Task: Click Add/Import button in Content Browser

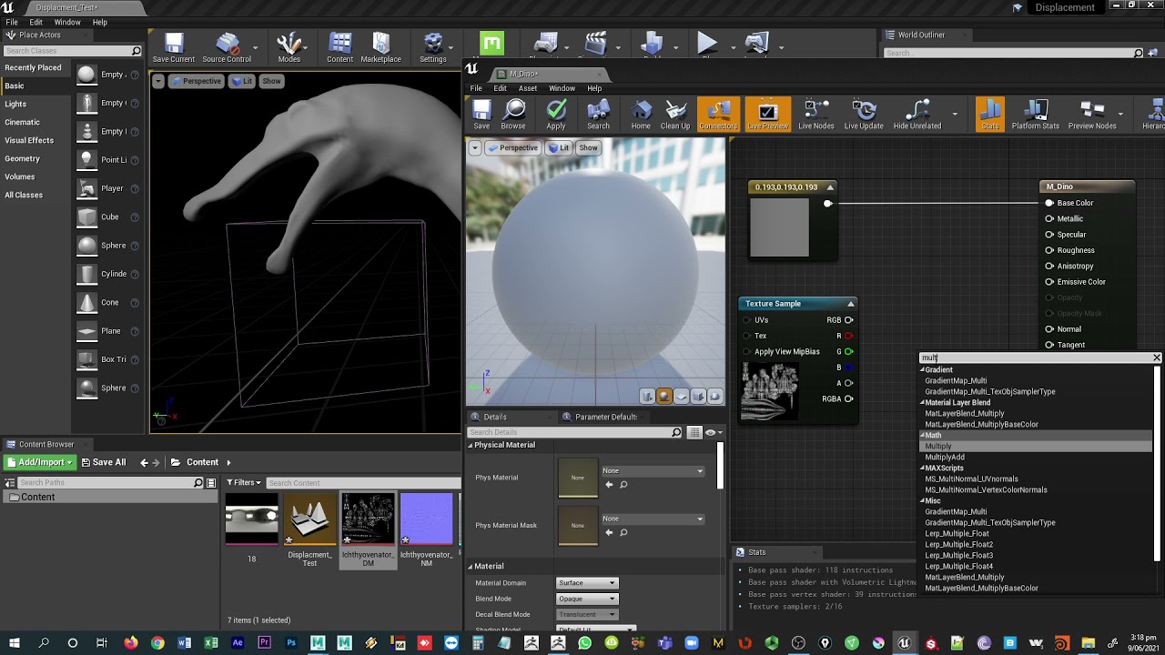Action: (38, 462)
